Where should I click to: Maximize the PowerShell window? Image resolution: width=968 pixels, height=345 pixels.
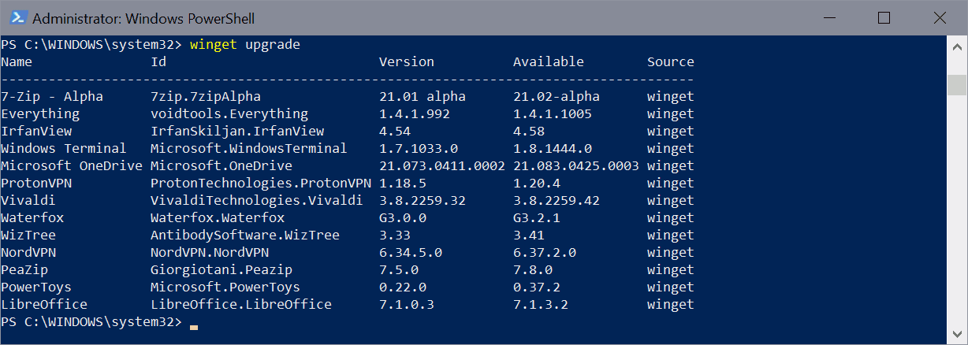tap(884, 17)
